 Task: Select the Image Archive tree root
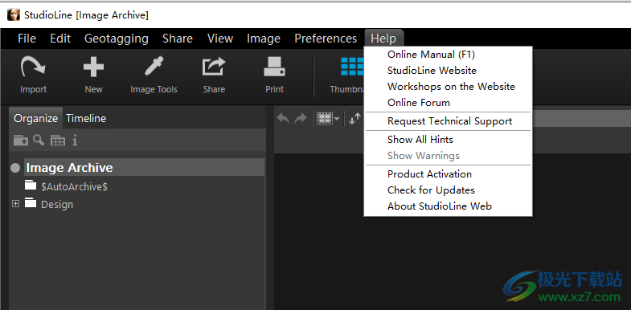point(144,168)
